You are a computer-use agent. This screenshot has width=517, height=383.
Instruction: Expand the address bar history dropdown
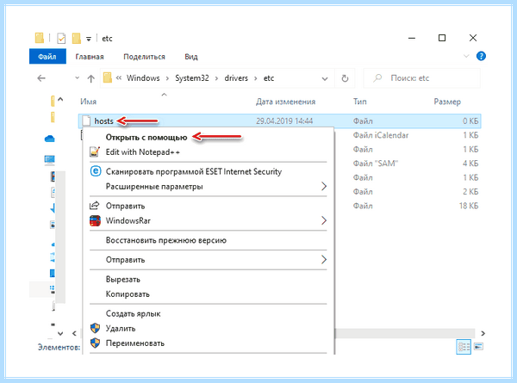(x=325, y=78)
